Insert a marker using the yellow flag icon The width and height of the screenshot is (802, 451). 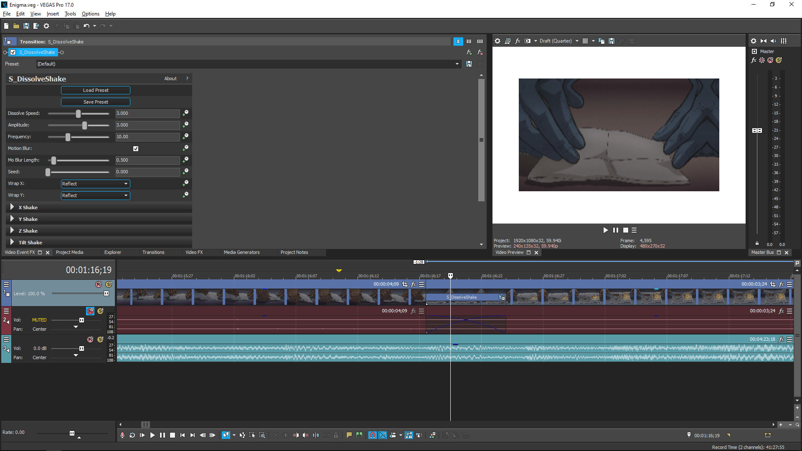click(x=349, y=435)
